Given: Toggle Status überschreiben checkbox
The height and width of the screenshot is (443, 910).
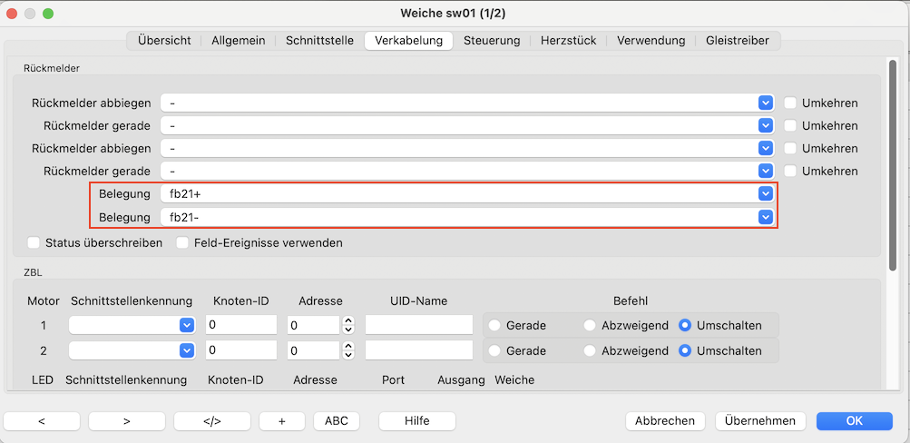Looking at the screenshot, I should pos(34,242).
